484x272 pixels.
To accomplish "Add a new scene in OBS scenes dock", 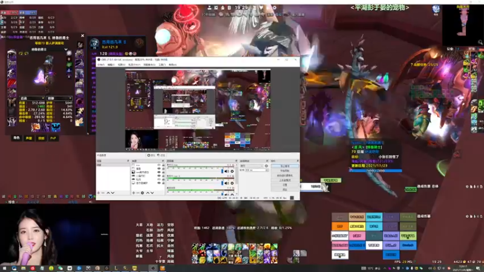I will (99, 193).
